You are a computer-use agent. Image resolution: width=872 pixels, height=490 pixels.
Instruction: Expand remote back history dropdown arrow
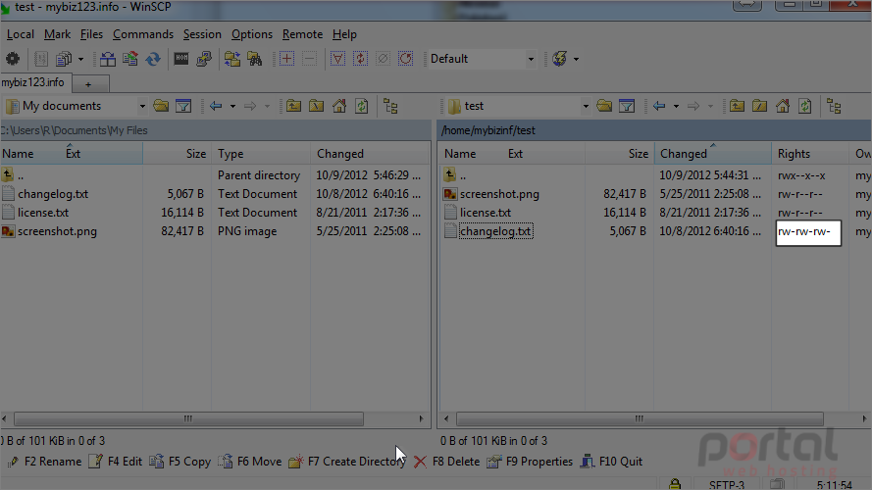676,106
